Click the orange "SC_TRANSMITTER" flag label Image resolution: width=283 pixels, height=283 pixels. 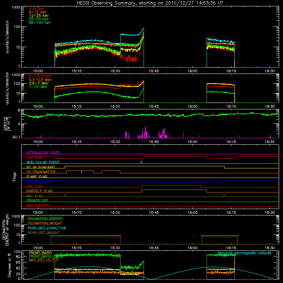tap(41, 172)
